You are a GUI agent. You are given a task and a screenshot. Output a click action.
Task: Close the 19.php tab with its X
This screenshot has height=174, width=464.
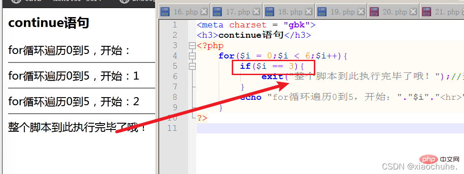[361, 12]
